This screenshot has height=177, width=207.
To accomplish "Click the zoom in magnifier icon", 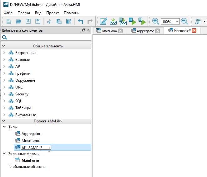I will 155,22.
